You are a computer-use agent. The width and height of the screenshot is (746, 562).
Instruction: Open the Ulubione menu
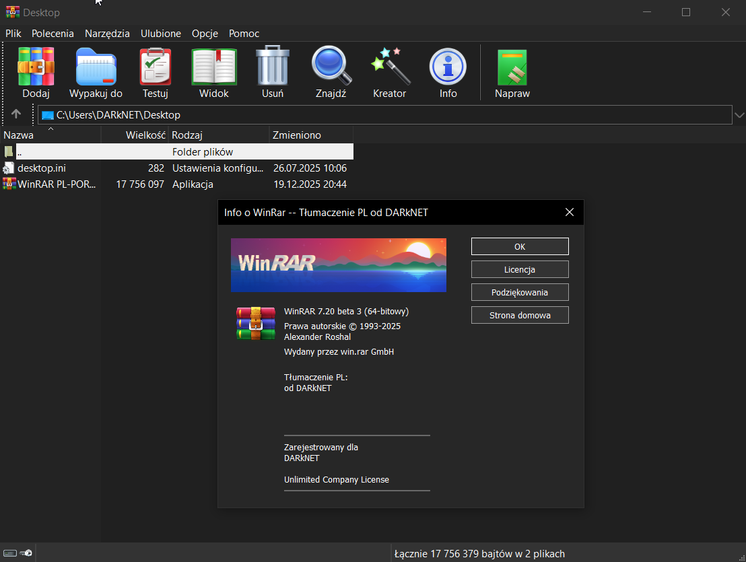(x=161, y=33)
